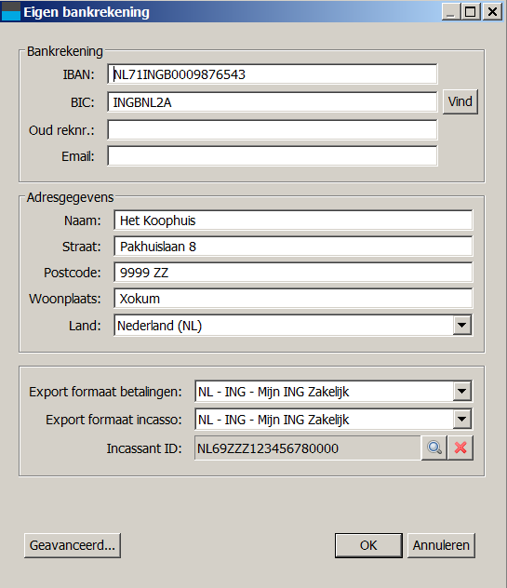Maximize the Eigen bankrekening window

pos(470,11)
